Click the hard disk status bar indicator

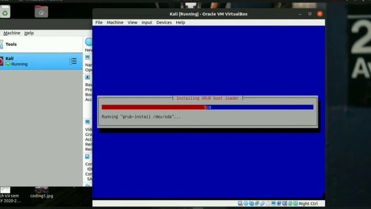[x=240, y=204]
